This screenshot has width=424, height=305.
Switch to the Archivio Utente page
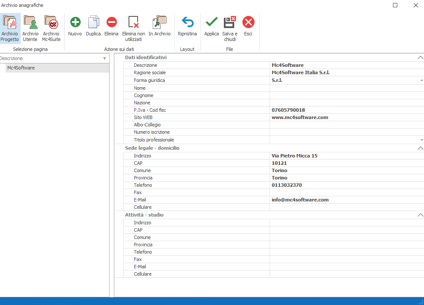click(30, 28)
